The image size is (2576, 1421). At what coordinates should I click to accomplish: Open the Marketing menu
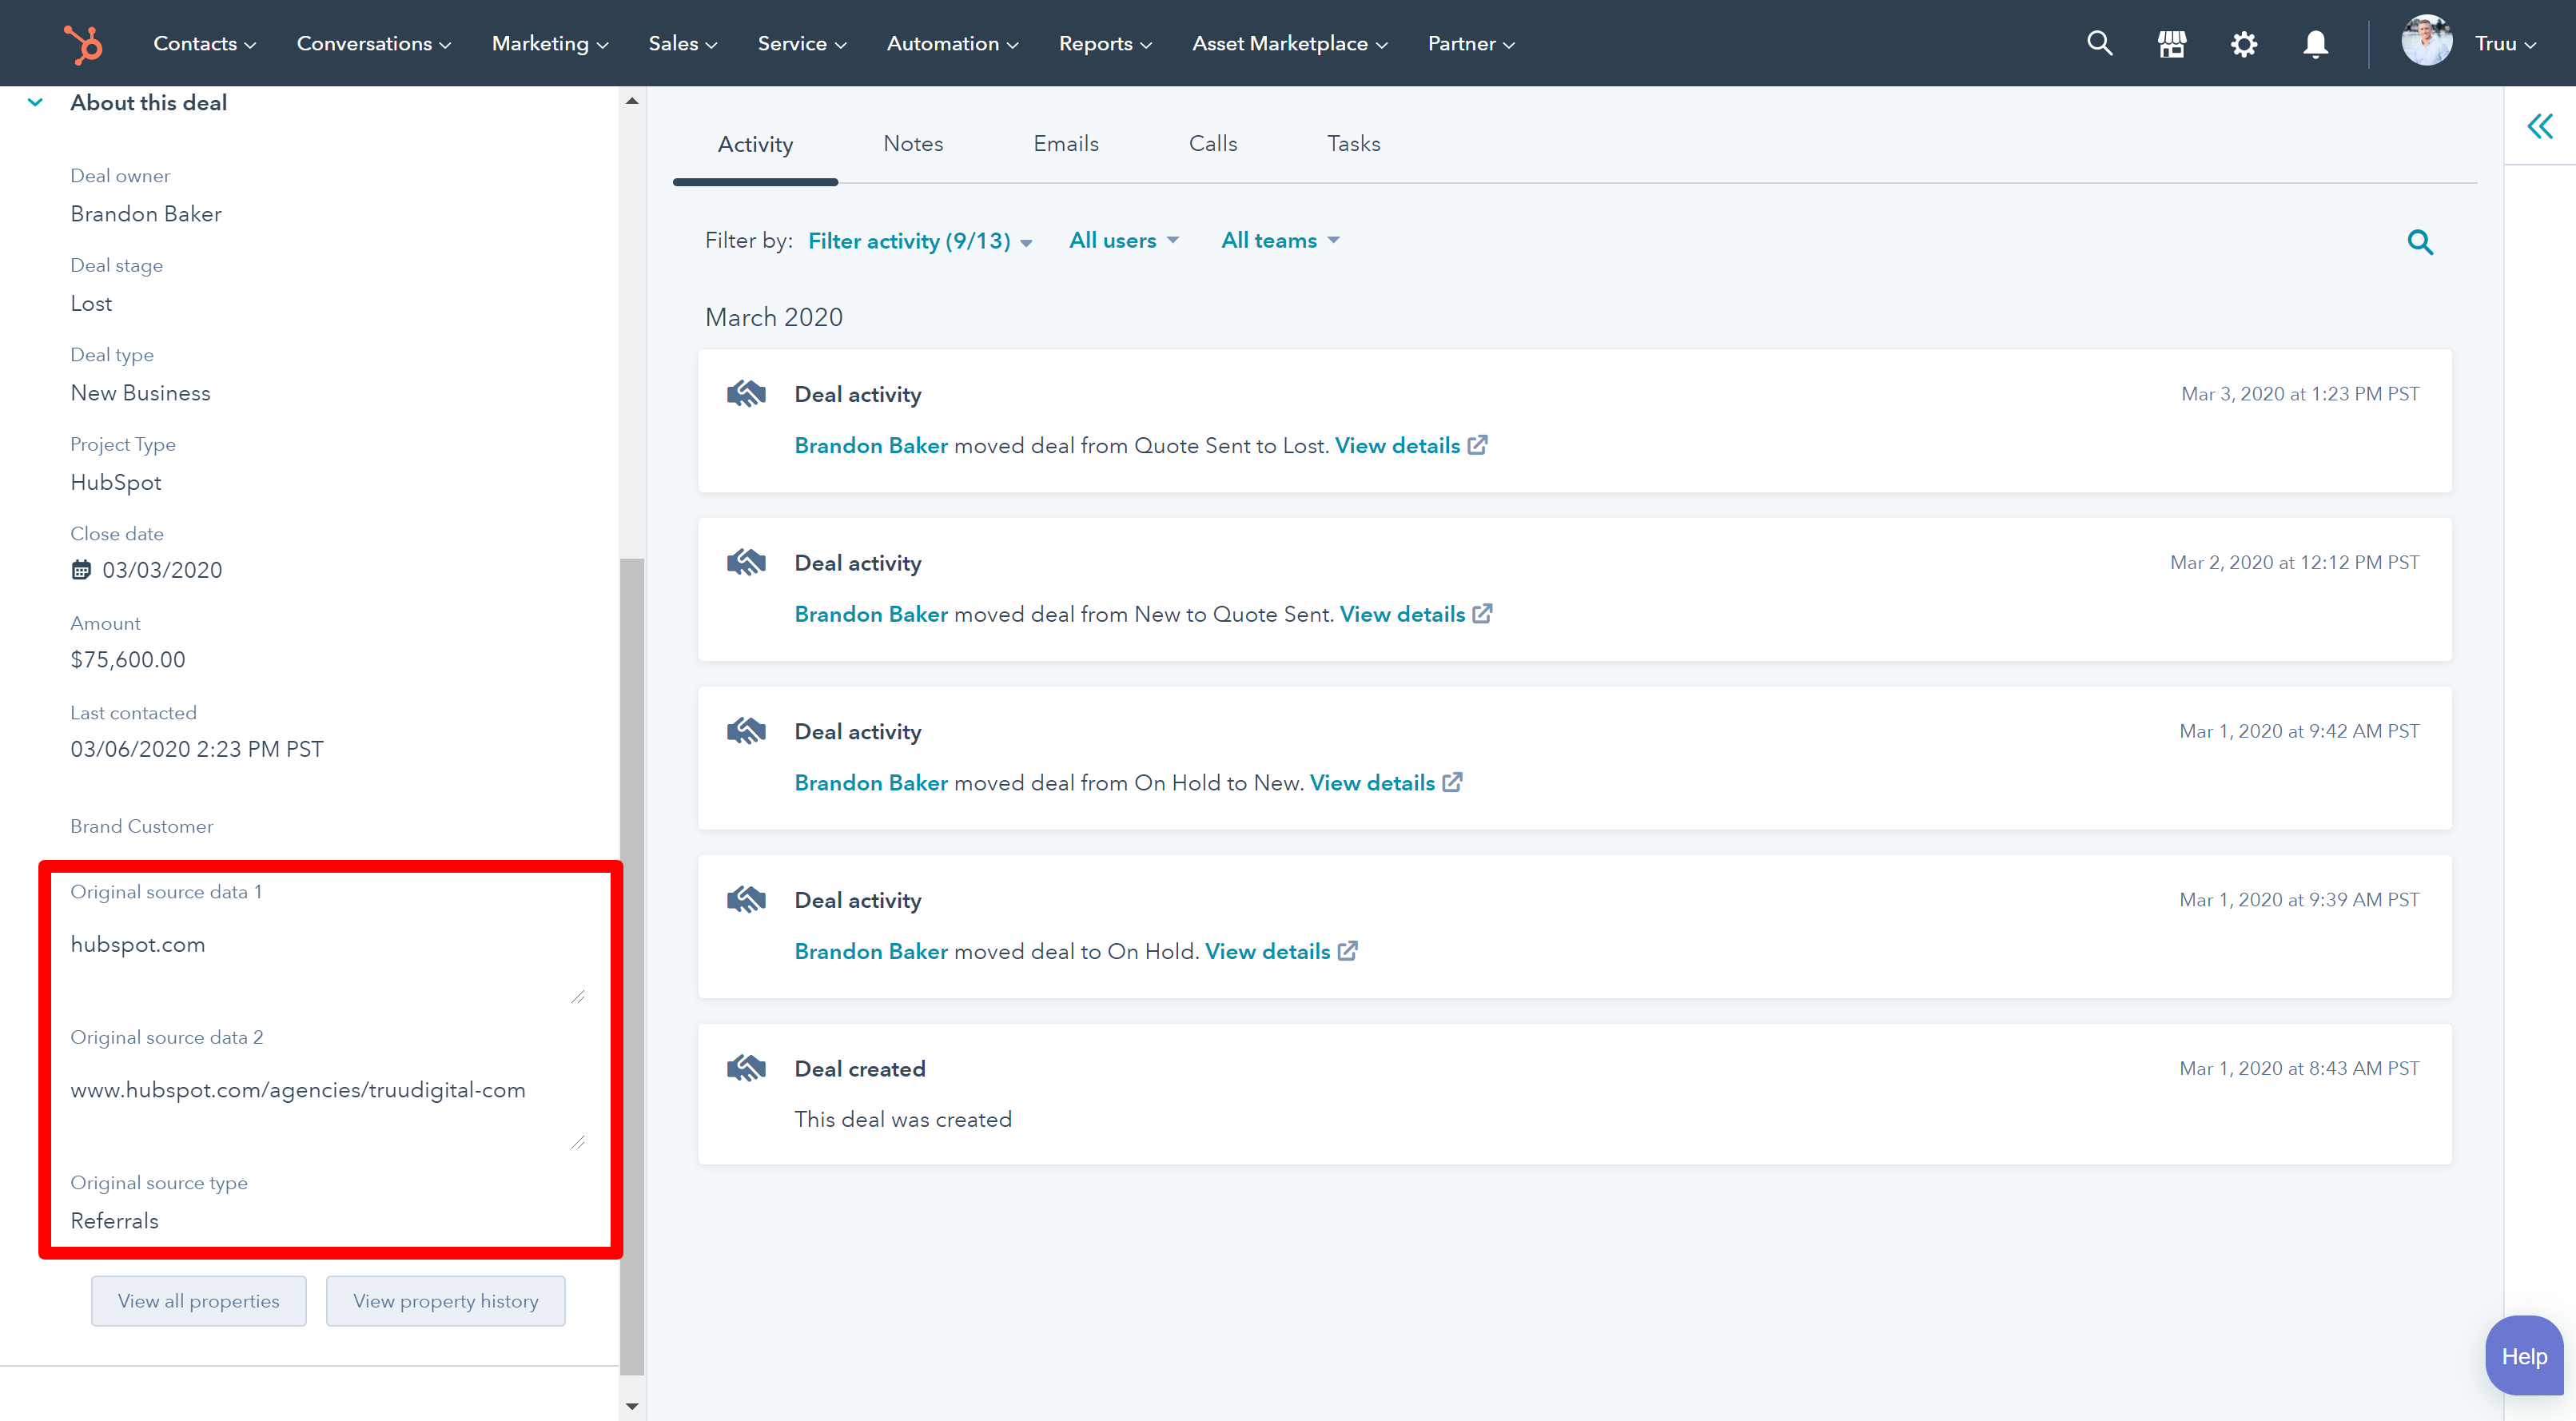point(550,44)
